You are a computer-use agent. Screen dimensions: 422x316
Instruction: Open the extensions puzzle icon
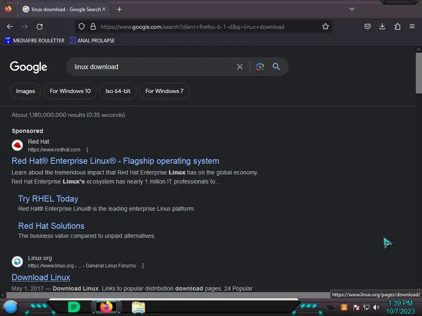397,26
